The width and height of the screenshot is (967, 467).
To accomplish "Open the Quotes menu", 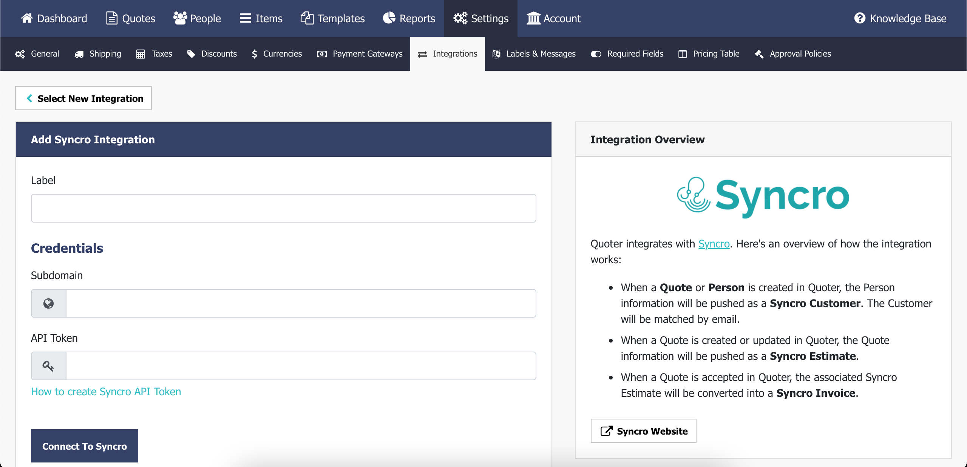I will [131, 18].
